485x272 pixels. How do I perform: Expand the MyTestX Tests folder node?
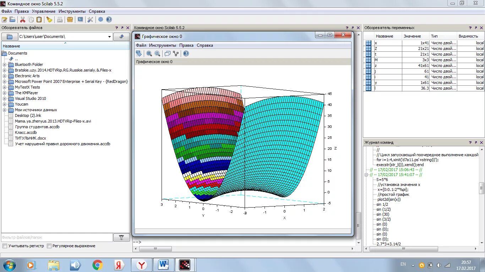5,87
